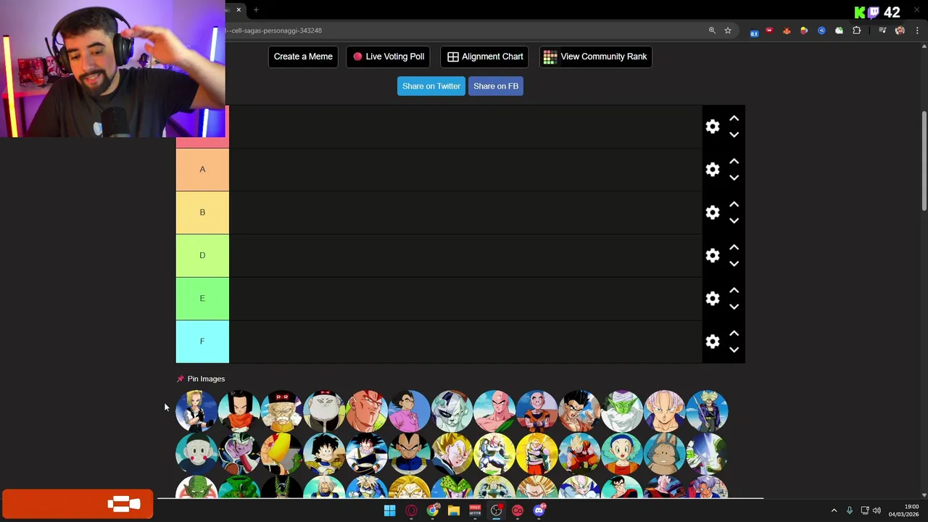The height and width of the screenshot is (522, 928).
Task: Pick the Android 19 character image
Action: click(324, 410)
